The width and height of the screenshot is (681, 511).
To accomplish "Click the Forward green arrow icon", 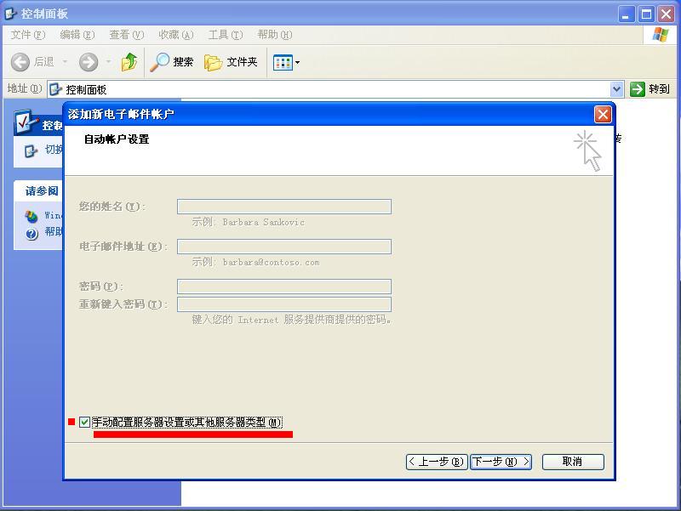I will [89, 62].
